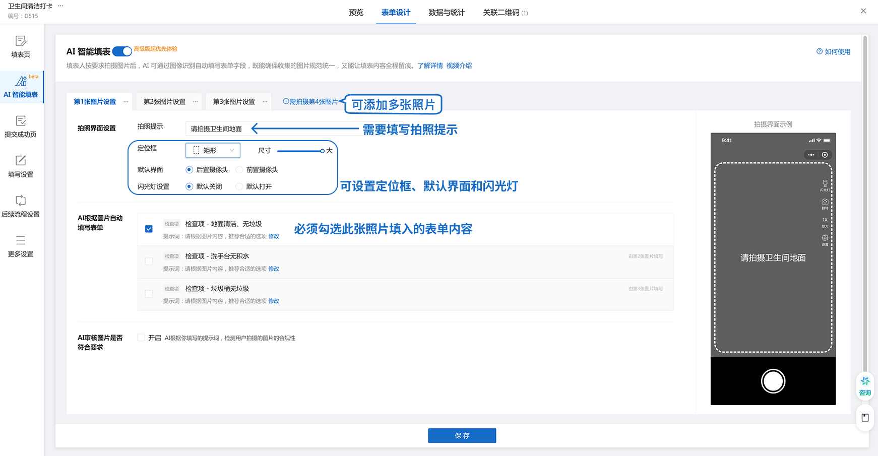The height and width of the screenshot is (456, 878).
Task: Check the 检查项 - 垃圾桶无垃圾 checkbox
Action: coord(149,293)
